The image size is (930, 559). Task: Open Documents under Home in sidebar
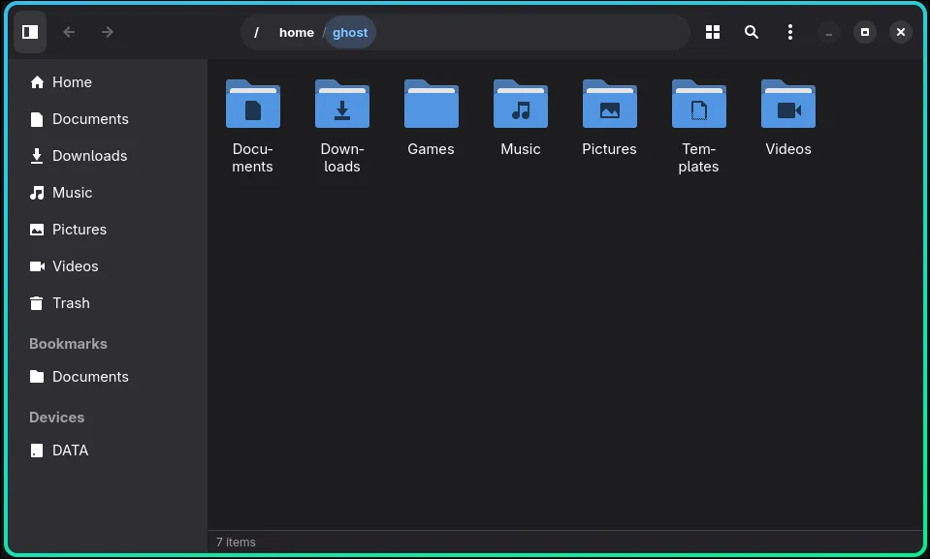point(108,119)
